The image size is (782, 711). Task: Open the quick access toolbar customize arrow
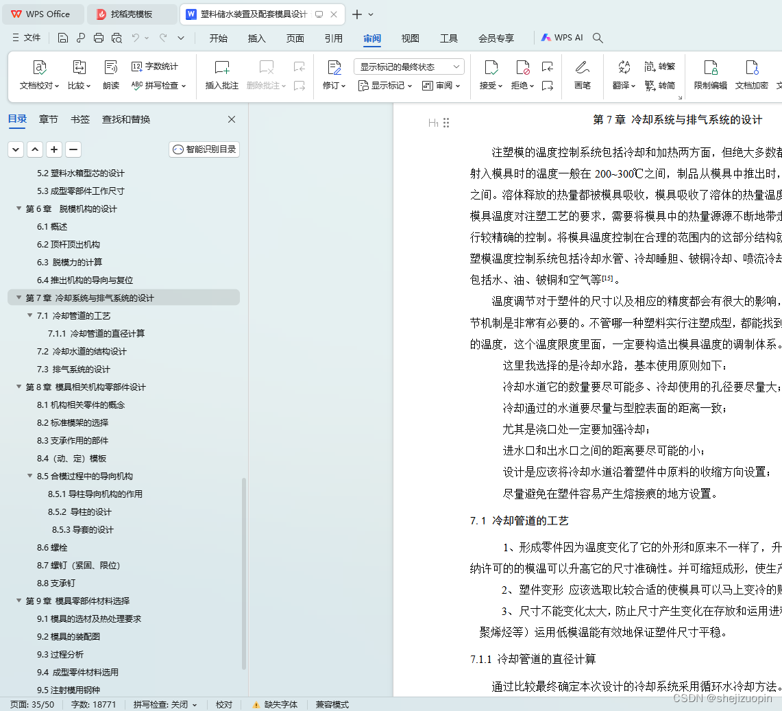(181, 38)
